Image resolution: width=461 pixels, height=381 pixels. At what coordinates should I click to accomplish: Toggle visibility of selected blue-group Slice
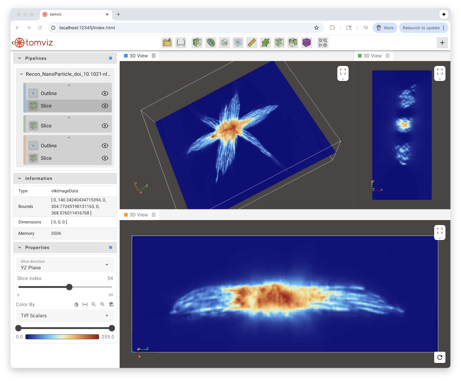[105, 106]
